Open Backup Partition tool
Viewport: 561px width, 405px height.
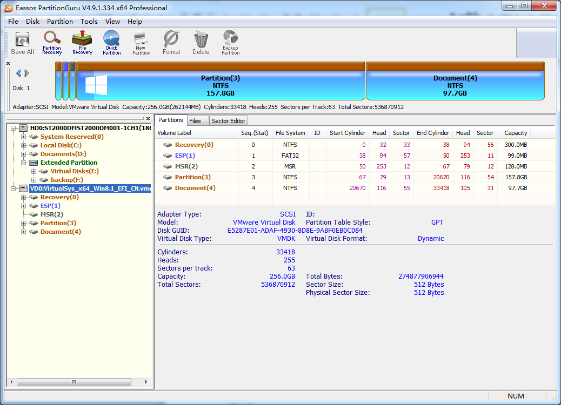click(230, 43)
